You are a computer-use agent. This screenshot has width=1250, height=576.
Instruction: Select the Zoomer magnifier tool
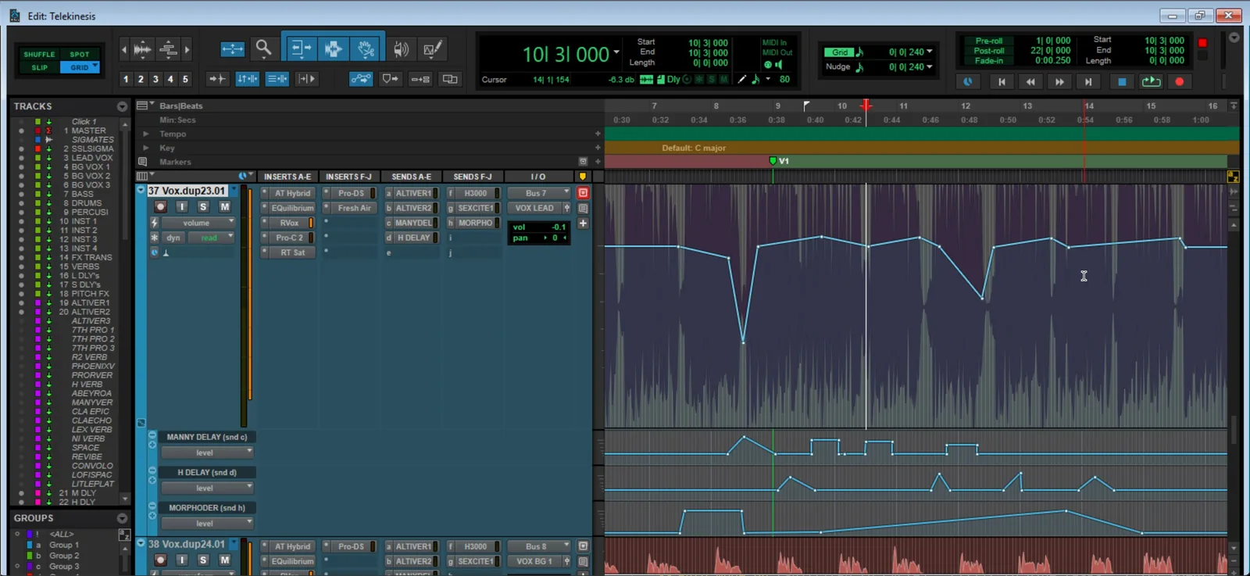tap(263, 48)
